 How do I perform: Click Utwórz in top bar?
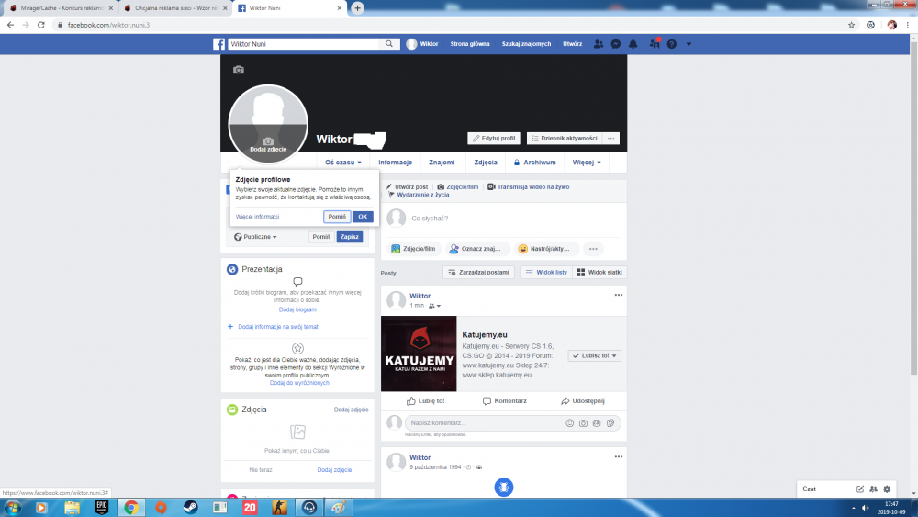573,44
